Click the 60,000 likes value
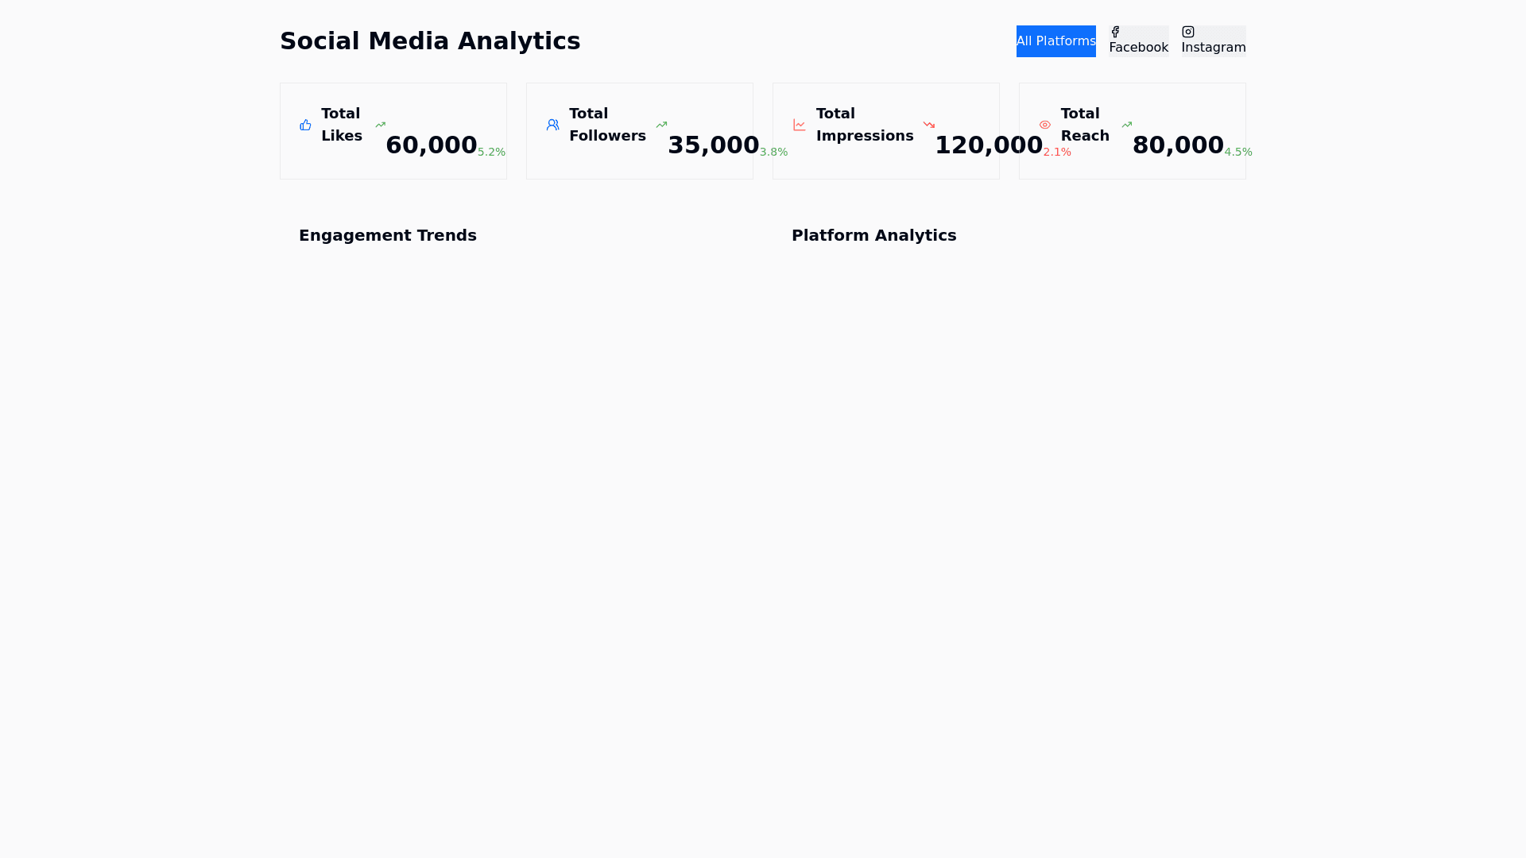 tap(432, 145)
